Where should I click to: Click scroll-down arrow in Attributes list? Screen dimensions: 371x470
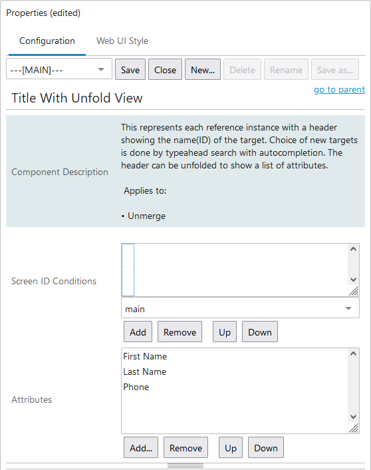[x=353, y=417]
